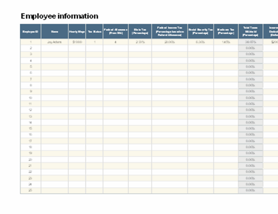The width and height of the screenshot is (278, 214).
Task: Select the 2.30% state tax cell
Action: click(140, 42)
